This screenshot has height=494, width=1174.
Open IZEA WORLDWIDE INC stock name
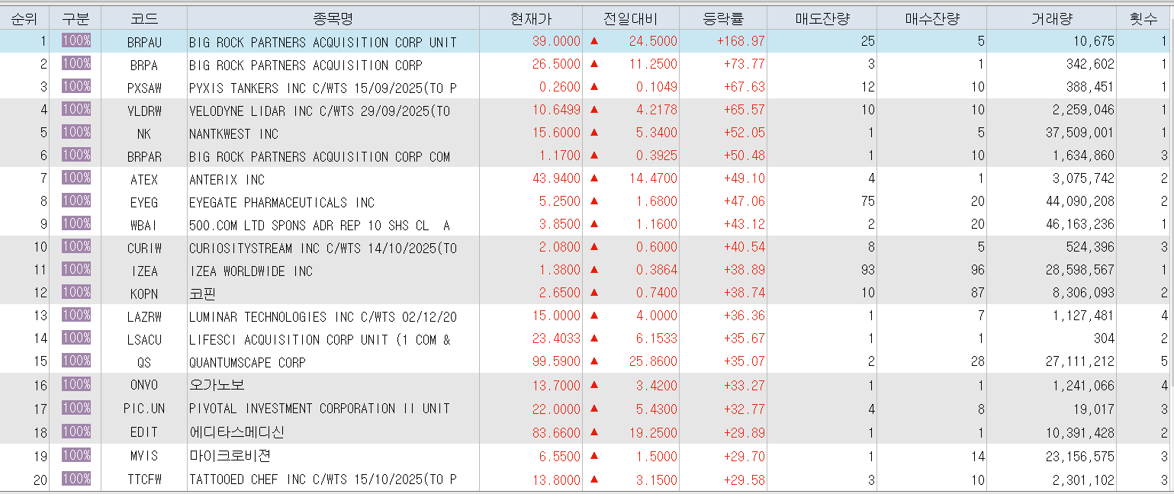251,271
